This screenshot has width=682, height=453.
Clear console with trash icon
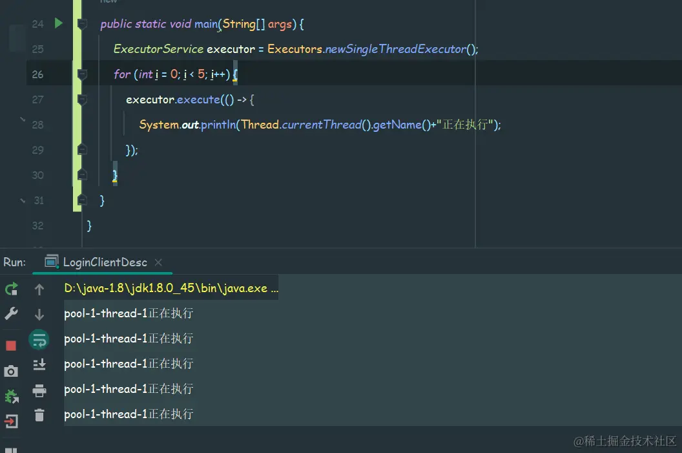click(x=39, y=415)
